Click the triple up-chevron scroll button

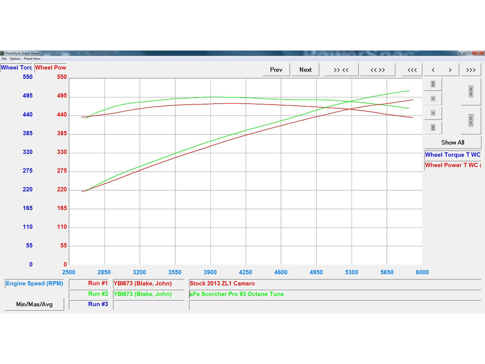point(433,84)
